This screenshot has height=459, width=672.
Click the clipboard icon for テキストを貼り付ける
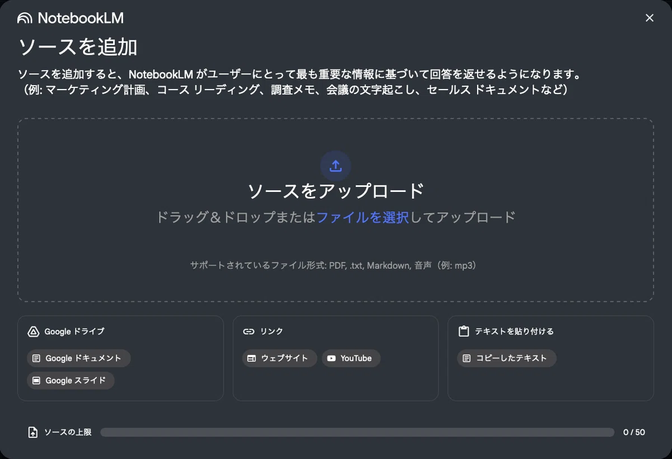pos(464,331)
